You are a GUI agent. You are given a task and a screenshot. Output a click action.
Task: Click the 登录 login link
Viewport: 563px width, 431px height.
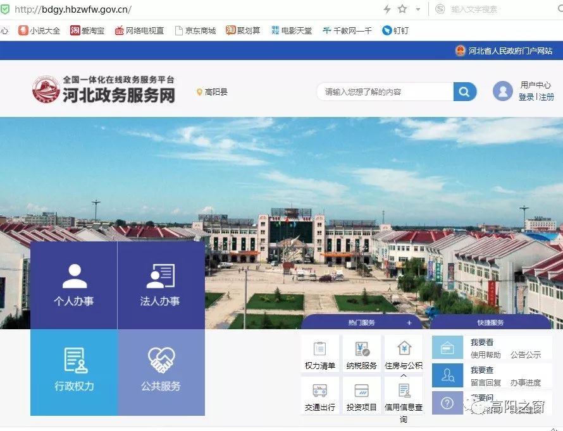pos(526,97)
